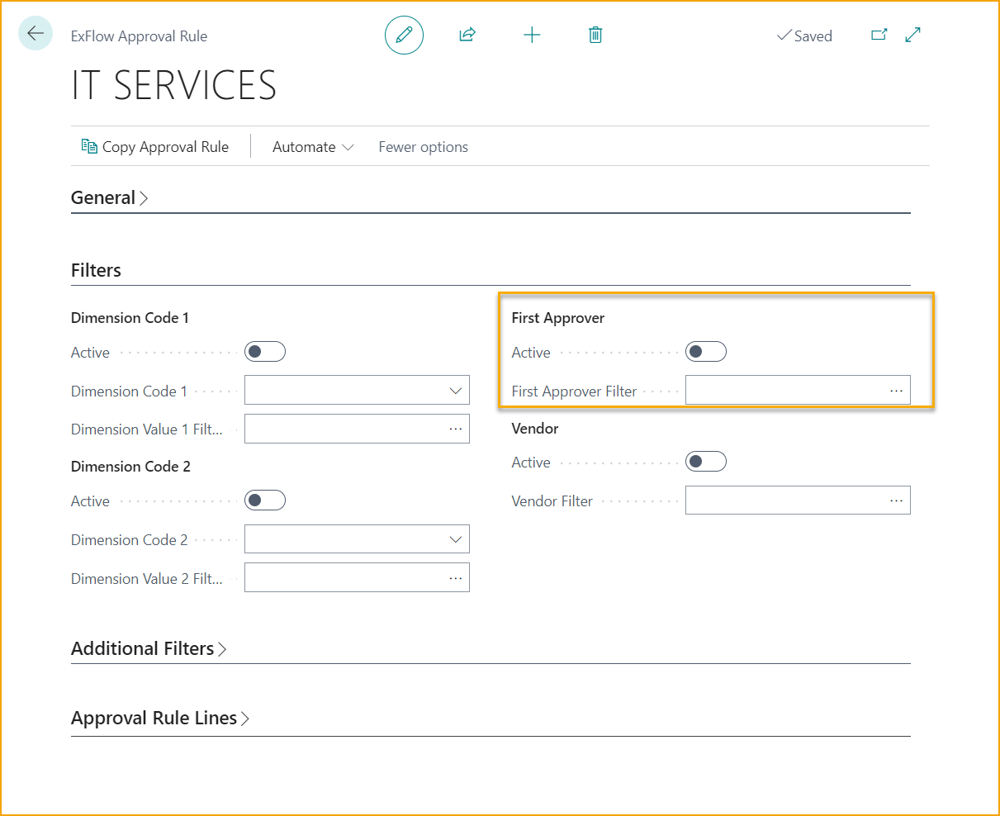The width and height of the screenshot is (1000, 816).
Task: Click the share icon in header
Action: tap(467, 35)
